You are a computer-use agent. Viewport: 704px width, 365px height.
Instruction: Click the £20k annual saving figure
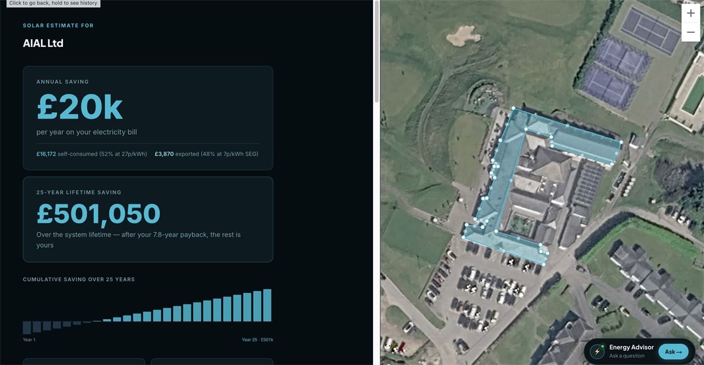pos(79,107)
